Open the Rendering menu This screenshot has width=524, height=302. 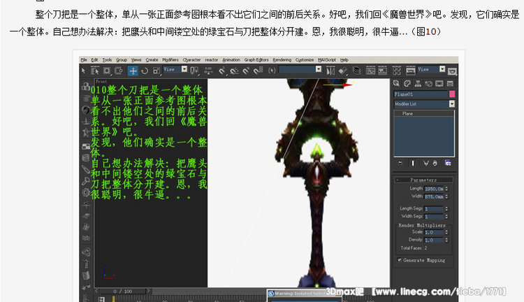point(282,60)
